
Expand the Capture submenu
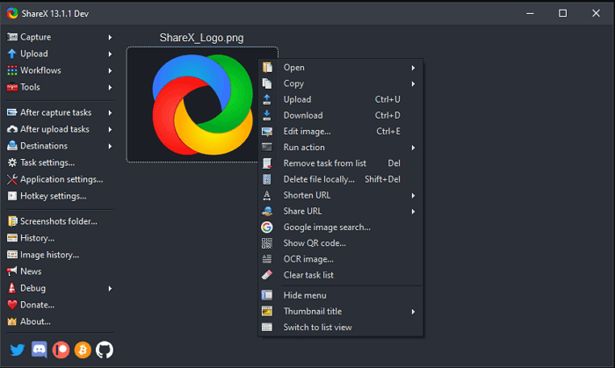[110, 38]
